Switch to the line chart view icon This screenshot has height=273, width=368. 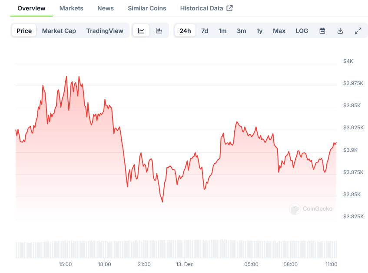pyautogui.click(x=141, y=31)
